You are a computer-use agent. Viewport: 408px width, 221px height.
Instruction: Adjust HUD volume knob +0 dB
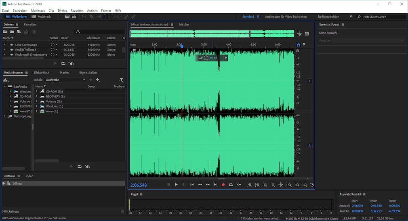[x=206, y=58]
